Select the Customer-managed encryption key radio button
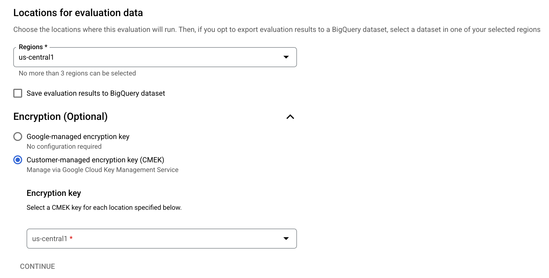 18,160
